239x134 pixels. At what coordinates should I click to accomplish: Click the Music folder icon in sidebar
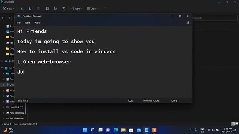7,90
